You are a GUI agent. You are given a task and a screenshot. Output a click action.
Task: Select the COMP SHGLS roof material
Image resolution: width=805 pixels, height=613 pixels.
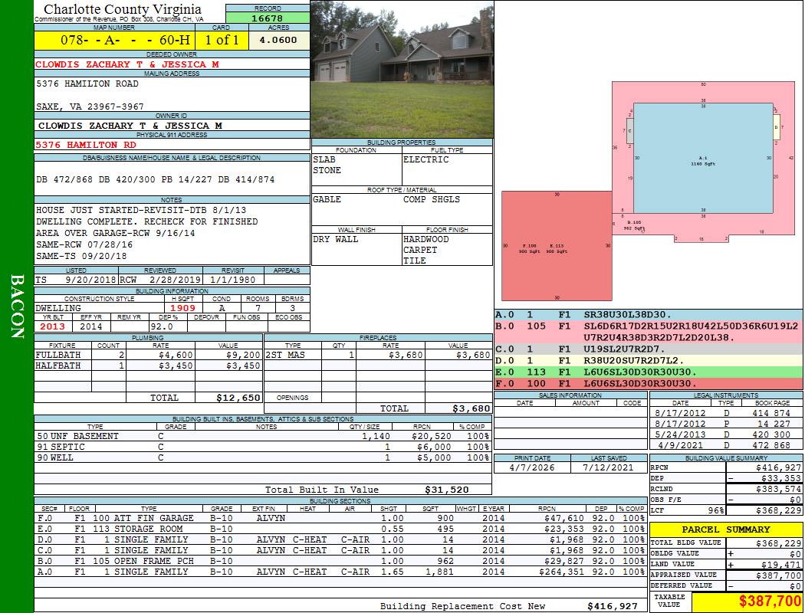[x=432, y=199]
